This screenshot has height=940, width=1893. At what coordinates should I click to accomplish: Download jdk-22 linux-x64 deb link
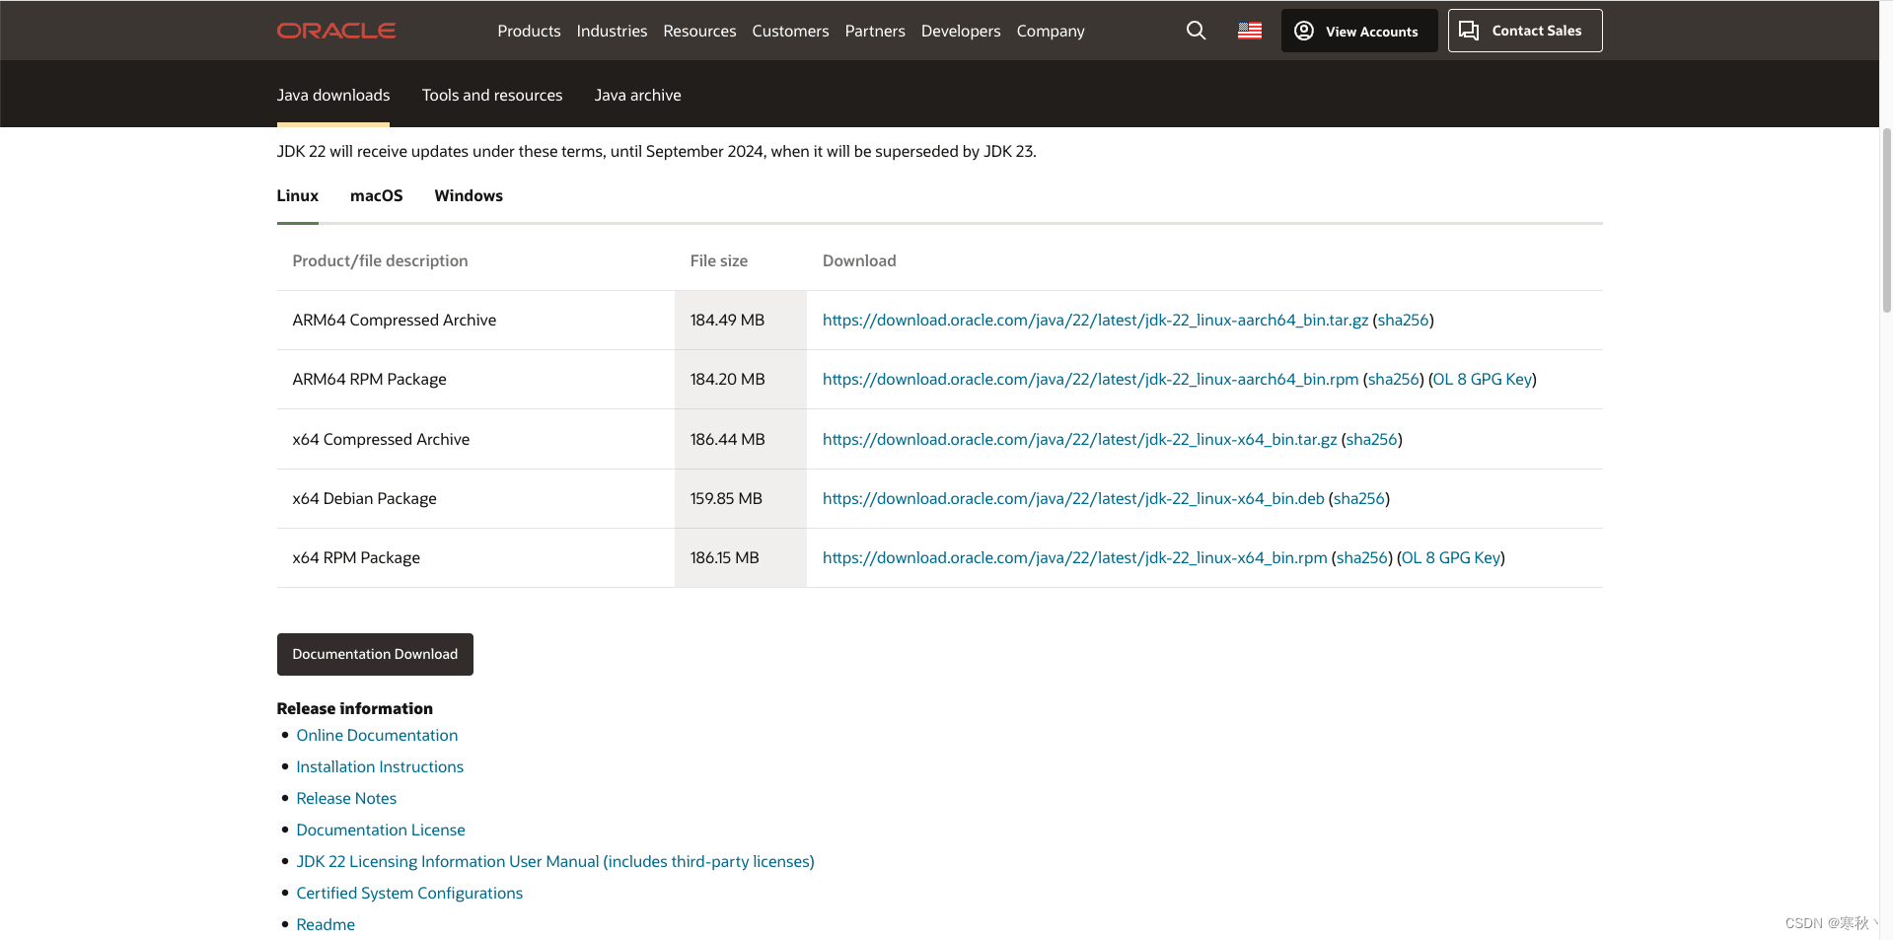coord(1073,498)
